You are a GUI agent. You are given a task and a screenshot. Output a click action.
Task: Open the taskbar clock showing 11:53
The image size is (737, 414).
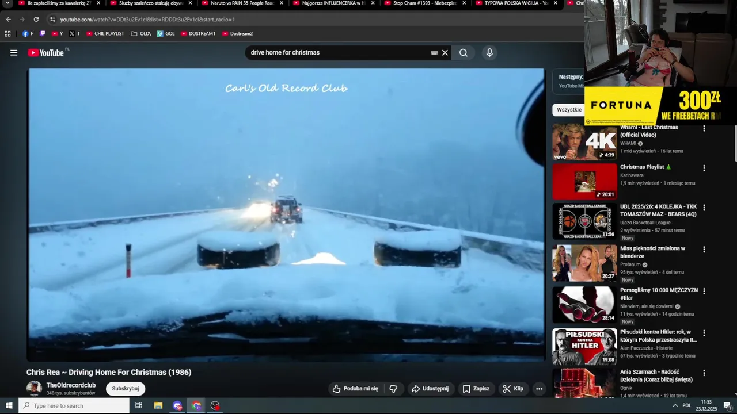[x=706, y=405]
